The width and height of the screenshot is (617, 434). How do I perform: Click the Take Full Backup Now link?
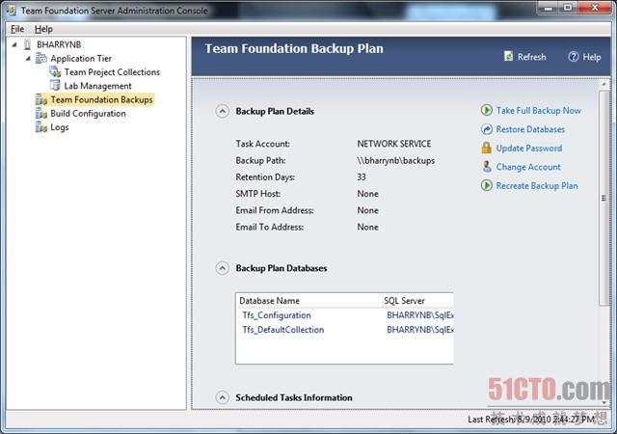[x=539, y=111]
